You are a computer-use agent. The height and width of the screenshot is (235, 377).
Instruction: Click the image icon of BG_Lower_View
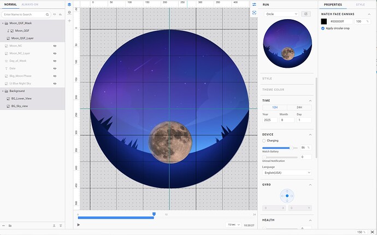pos(8,98)
